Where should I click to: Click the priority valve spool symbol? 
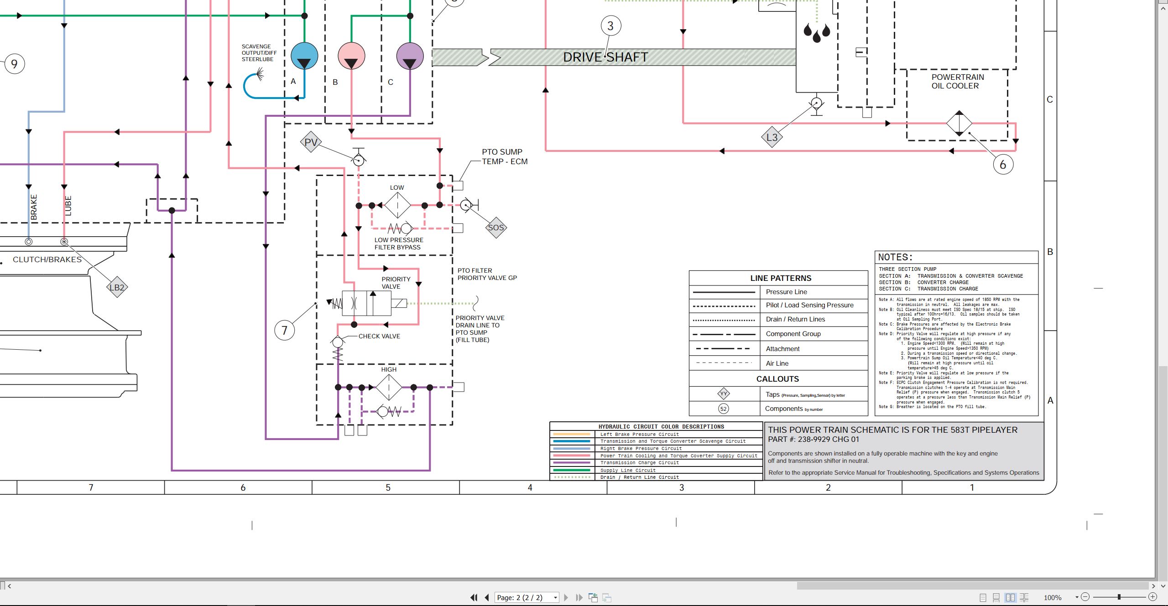pyautogui.click(x=366, y=303)
